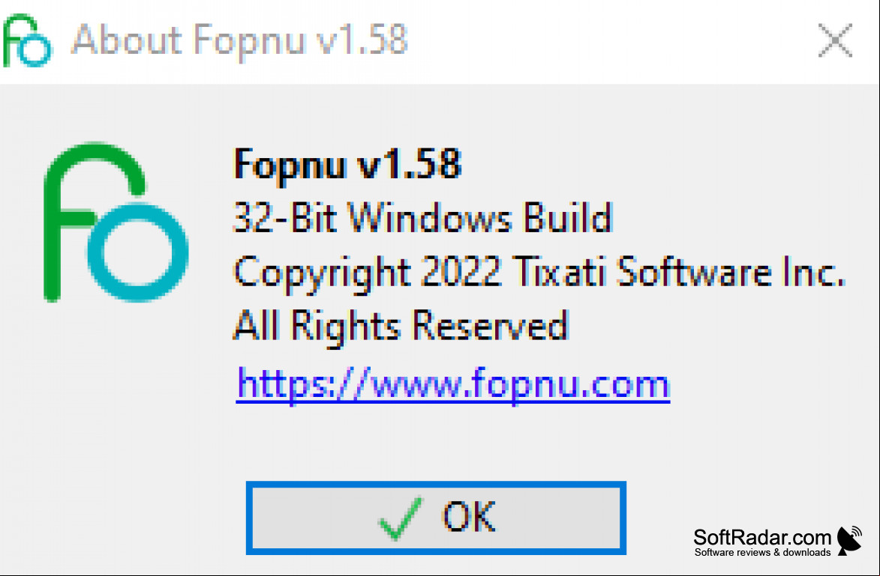Screen dimensions: 880x576
Task: Confirm the dialog with the OK button
Action: pyautogui.click(x=436, y=518)
